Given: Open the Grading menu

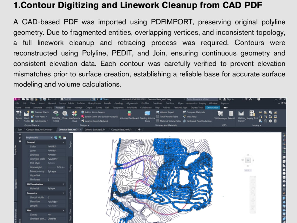Looking at the screenshot, I should [119, 103].
